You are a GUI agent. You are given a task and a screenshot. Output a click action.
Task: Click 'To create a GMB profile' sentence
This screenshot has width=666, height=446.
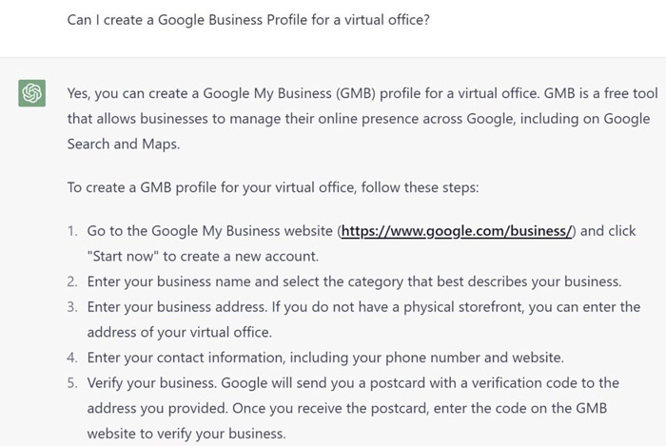[273, 187]
